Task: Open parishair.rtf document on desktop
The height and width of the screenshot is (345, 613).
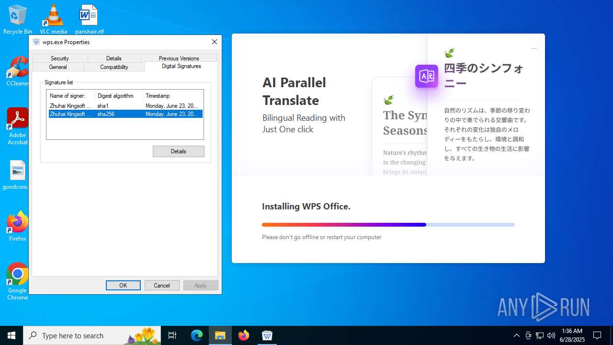Action: pos(89,19)
